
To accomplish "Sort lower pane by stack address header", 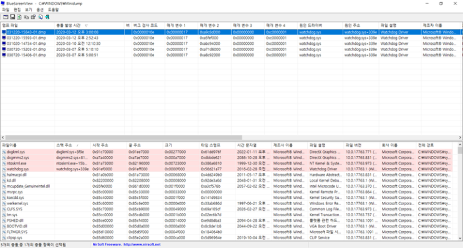I will pos(72,145).
